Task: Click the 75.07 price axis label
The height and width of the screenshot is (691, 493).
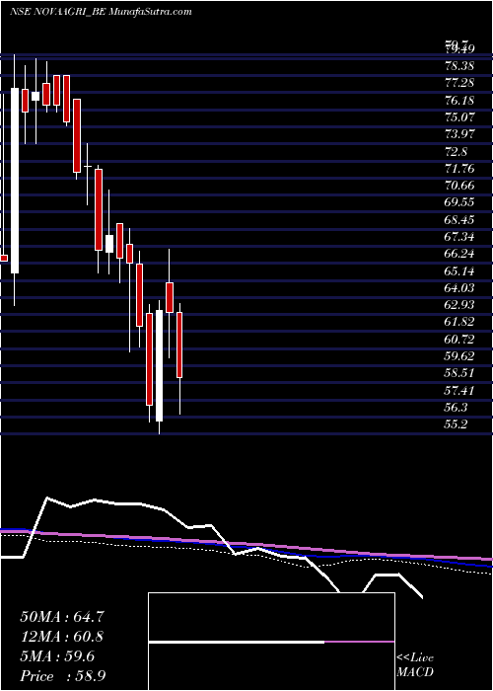Action: point(459,117)
